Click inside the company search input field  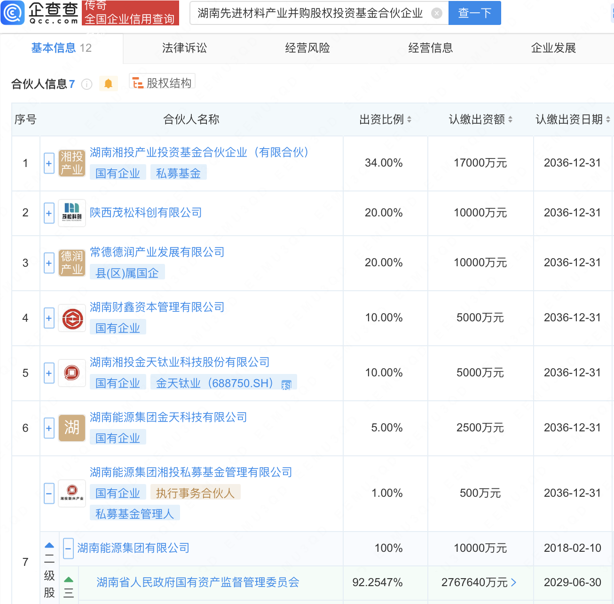click(x=310, y=13)
